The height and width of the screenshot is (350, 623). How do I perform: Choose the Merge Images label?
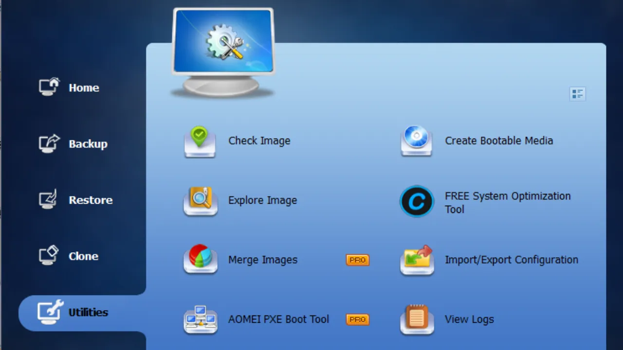click(x=263, y=260)
